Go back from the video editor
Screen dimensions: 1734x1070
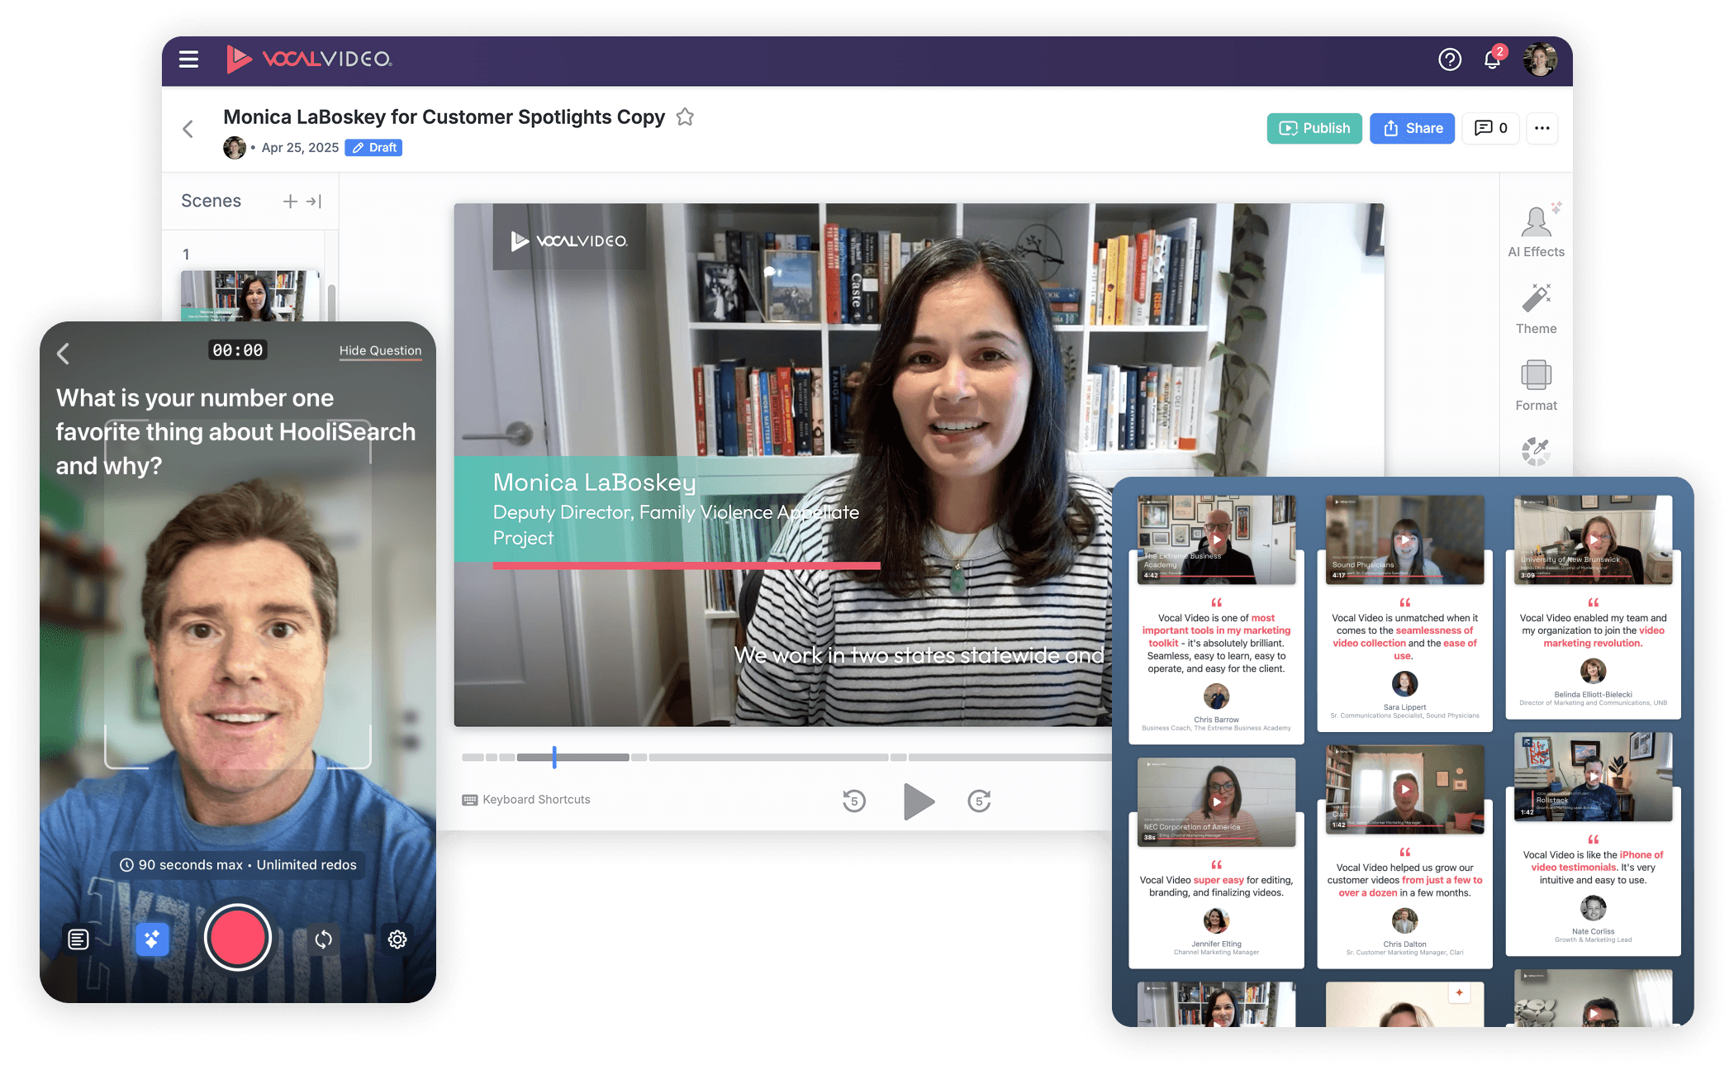[188, 129]
